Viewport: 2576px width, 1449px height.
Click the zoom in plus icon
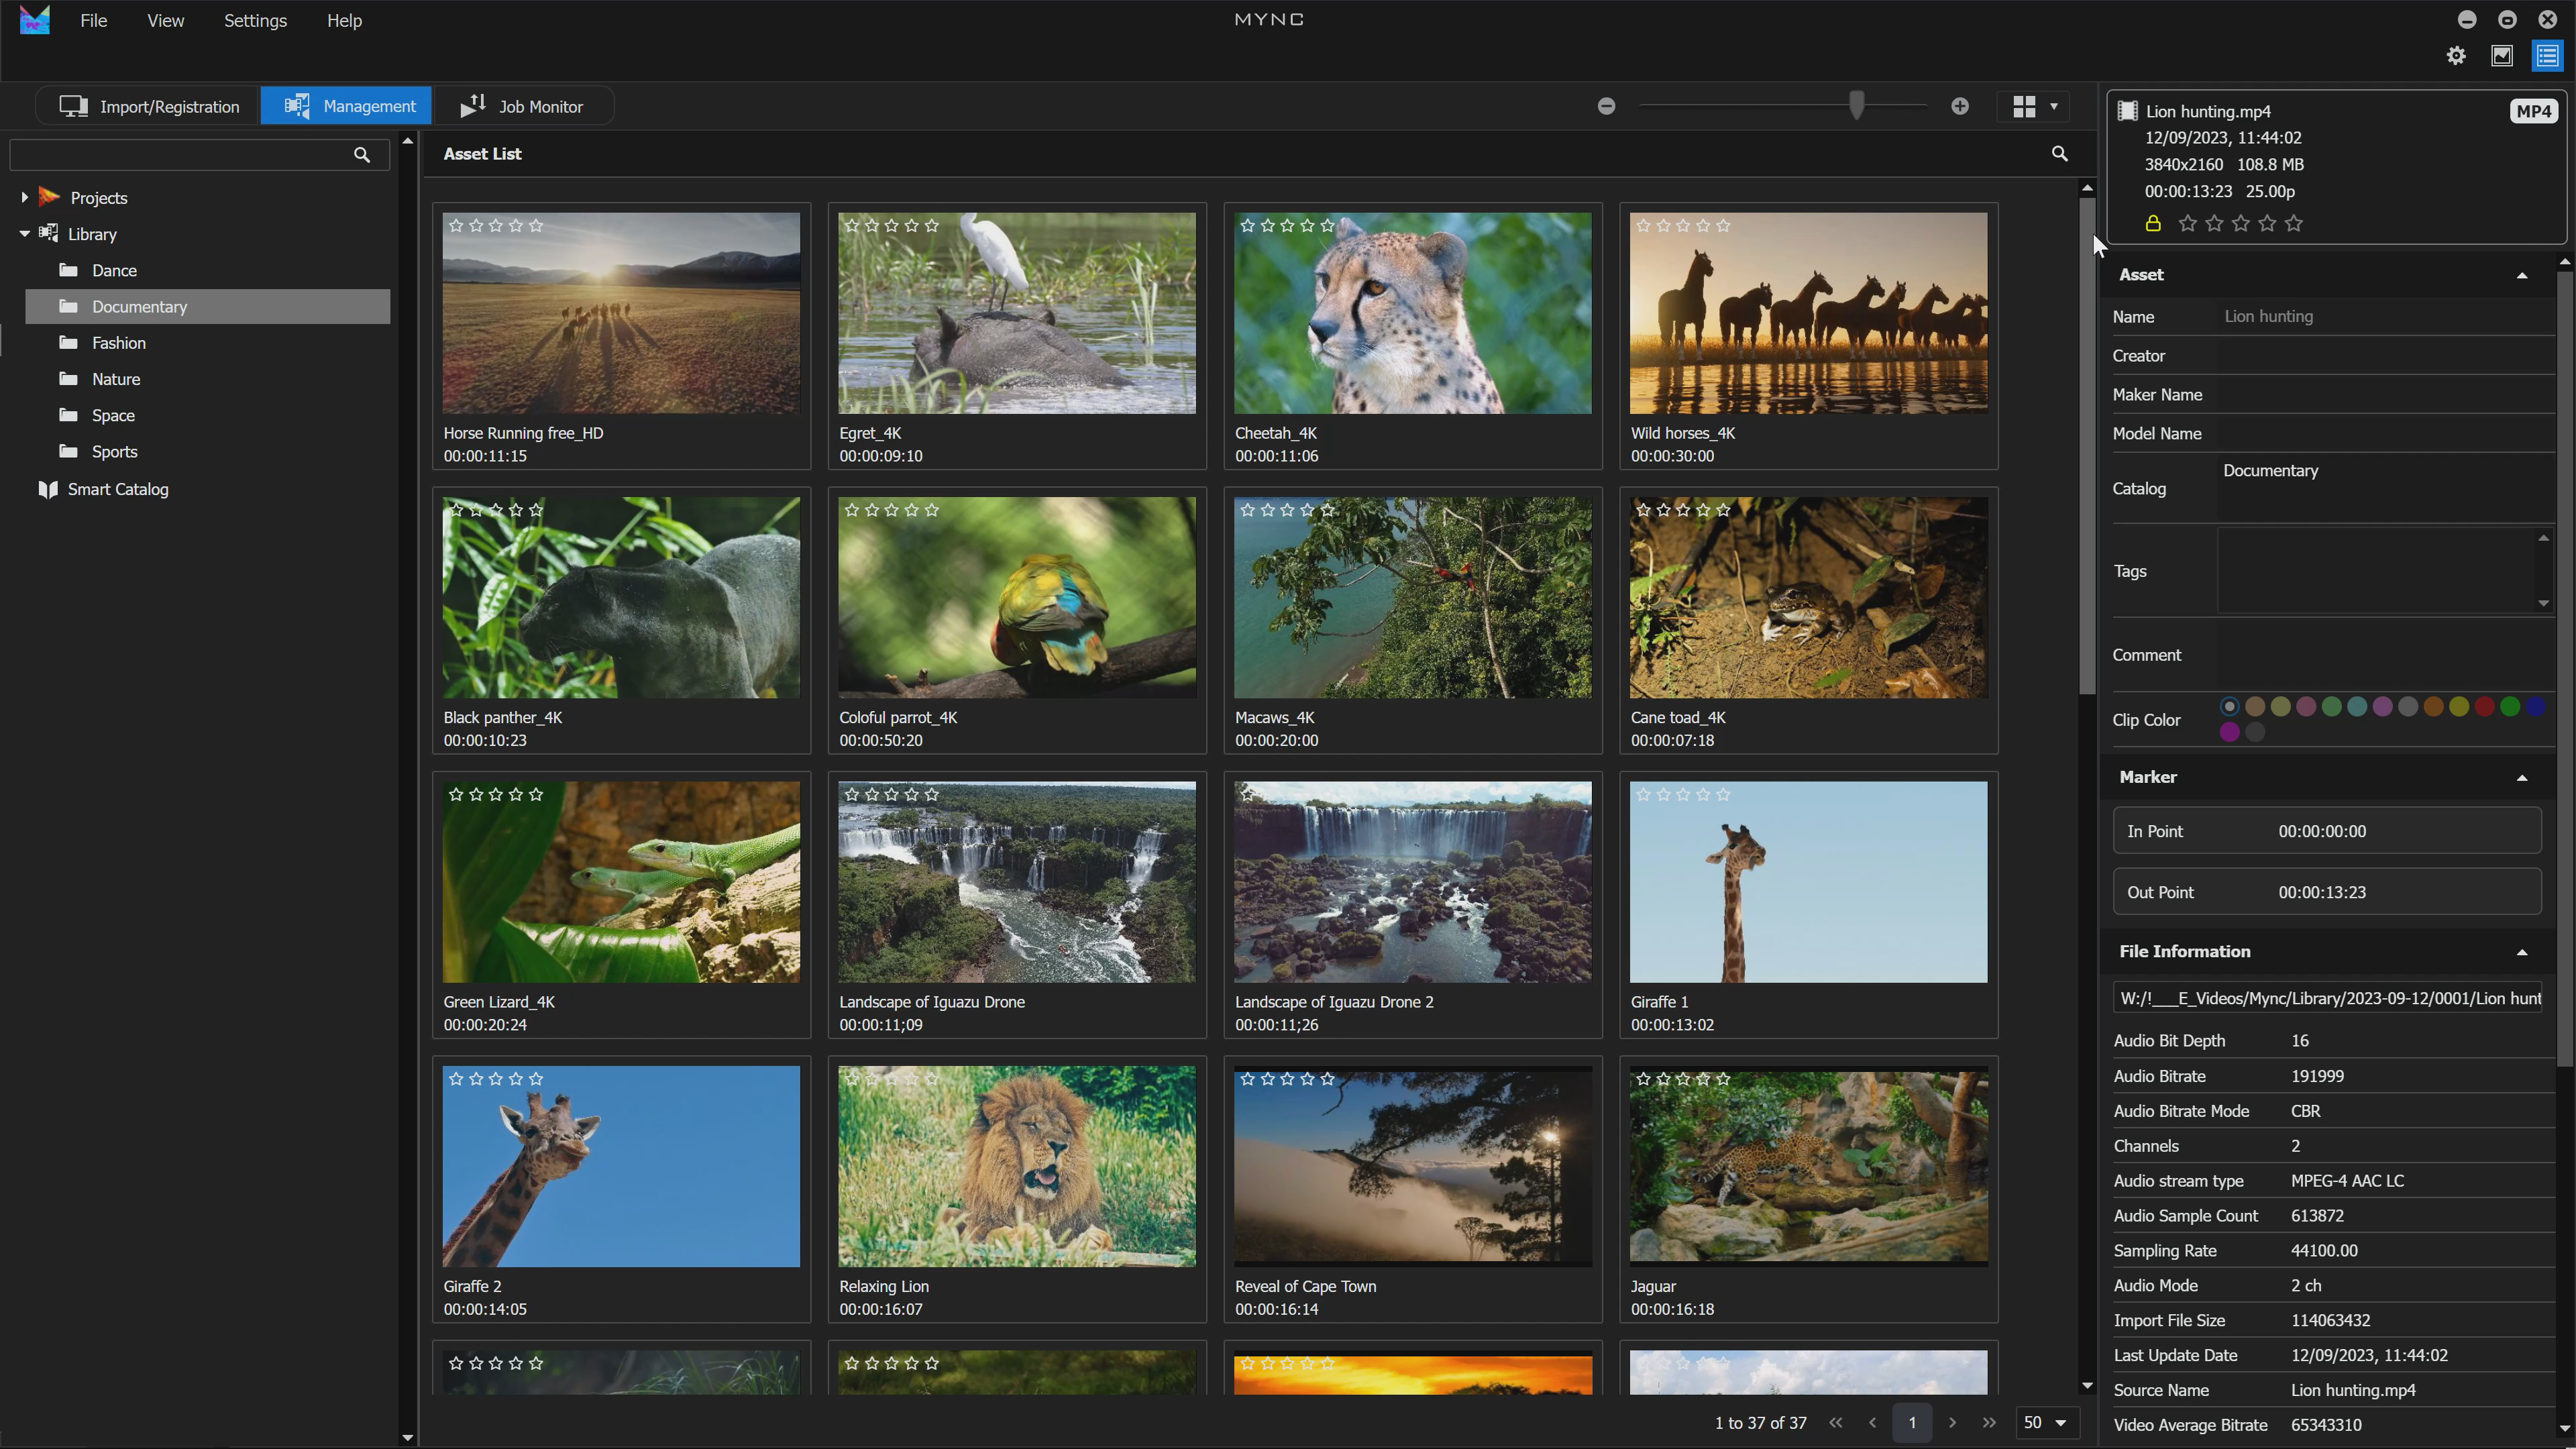(x=1960, y=106)
